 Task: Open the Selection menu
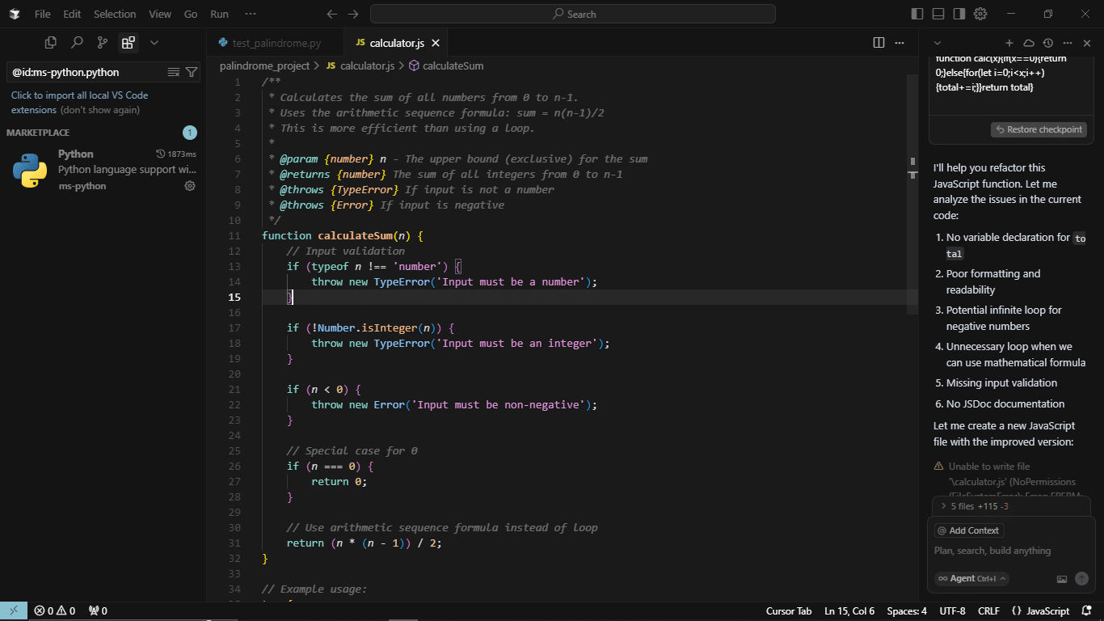tap(115, 14)
